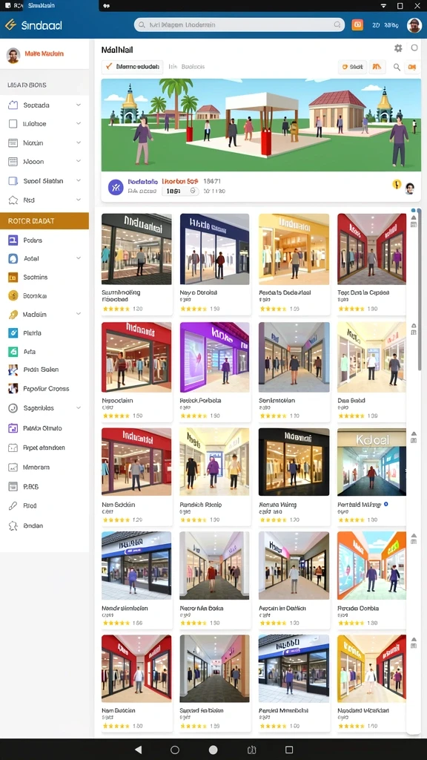Screen dimensions: 427x760
Task: Click the Fodars icon in the sidebar
Action: [13, 240]
